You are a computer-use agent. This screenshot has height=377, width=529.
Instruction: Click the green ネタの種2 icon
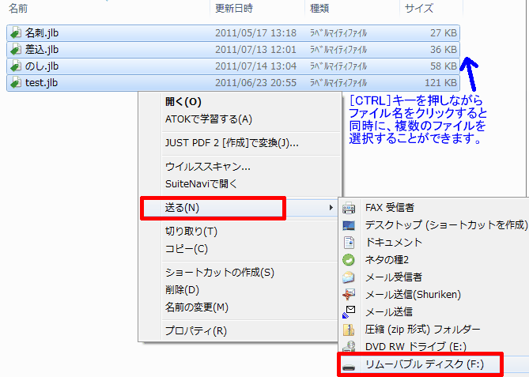coord(349,260)
